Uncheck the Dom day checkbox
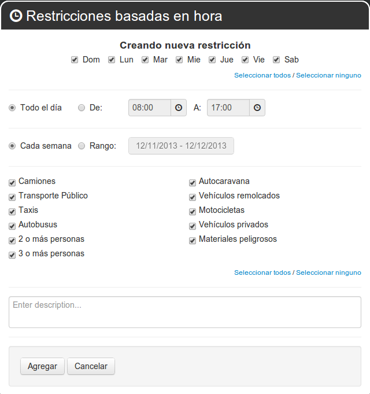 [x=75, y=60]
